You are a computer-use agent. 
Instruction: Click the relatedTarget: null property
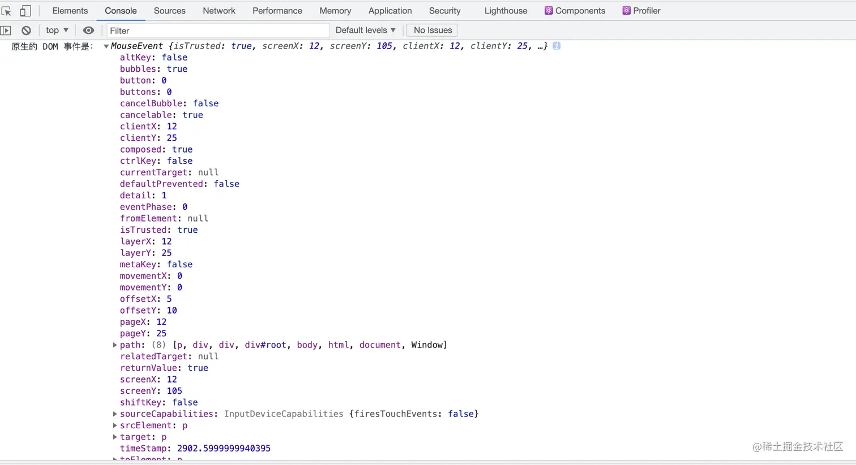point(169,357)
